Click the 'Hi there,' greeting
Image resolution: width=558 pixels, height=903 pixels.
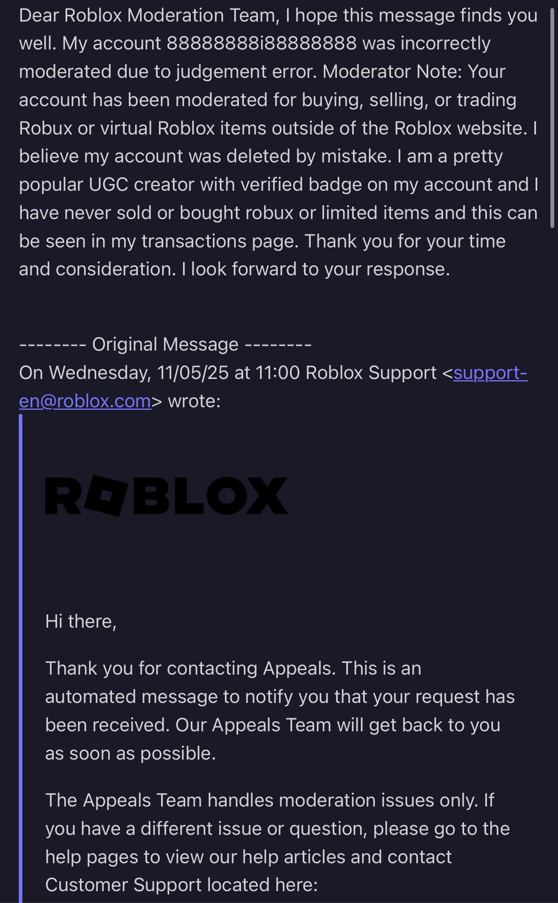[x=81, y=622]
